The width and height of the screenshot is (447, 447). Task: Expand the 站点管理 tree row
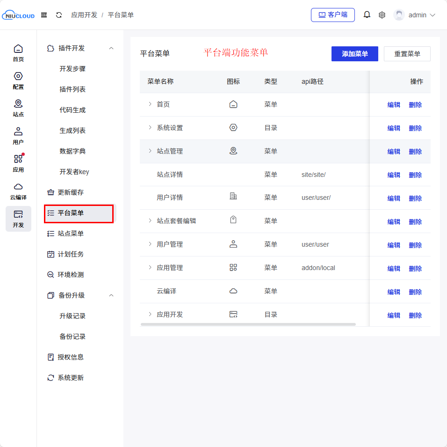point(150,151)
